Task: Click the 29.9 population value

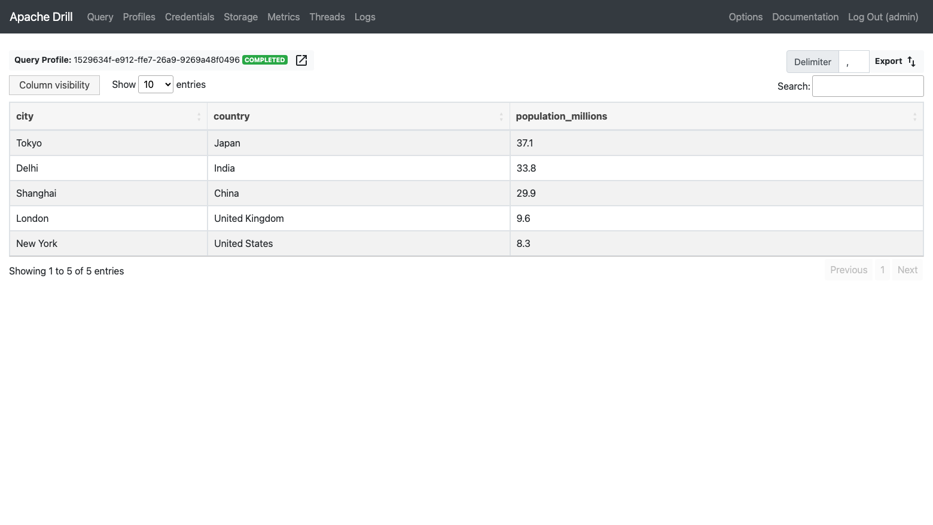Action: click(x=716, y=193)
